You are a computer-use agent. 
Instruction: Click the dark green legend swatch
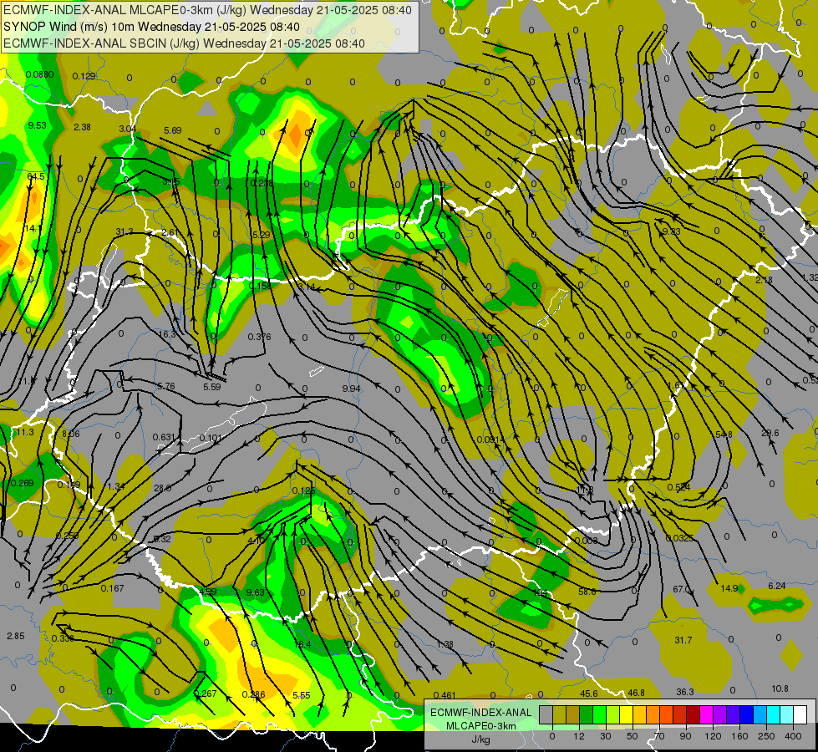click(587, 714)
